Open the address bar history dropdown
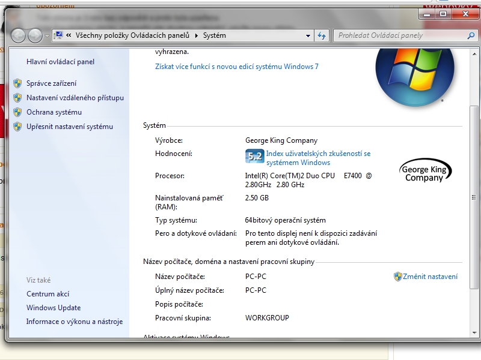 pos(308,36)
